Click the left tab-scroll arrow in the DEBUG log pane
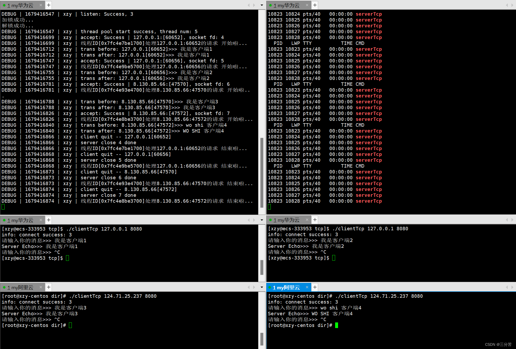The height and width of the screenshot is (349, 516). pyautogui.click(x=249, y=5)
